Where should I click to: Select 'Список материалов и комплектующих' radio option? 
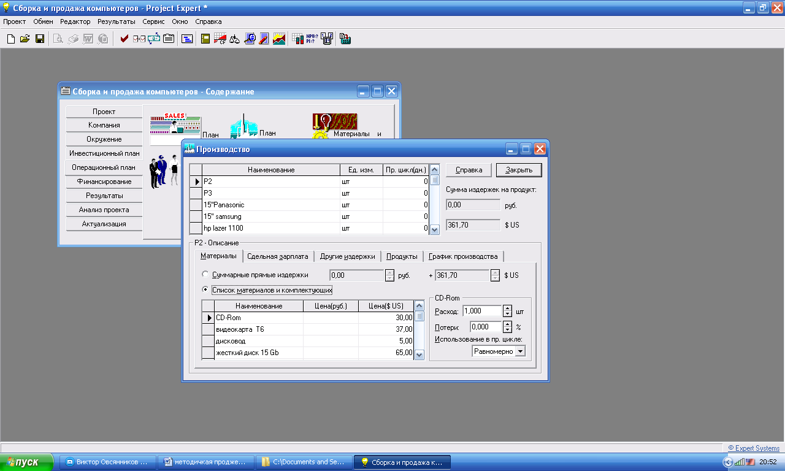click(x=205, y=289)
